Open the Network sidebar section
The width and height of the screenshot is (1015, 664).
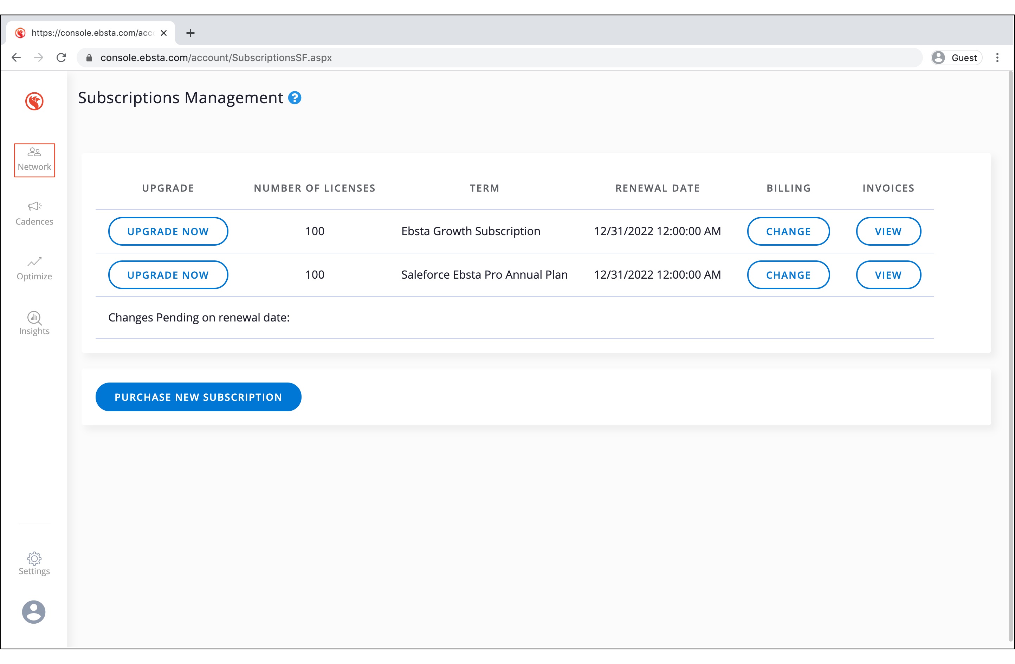pos(34,160)
